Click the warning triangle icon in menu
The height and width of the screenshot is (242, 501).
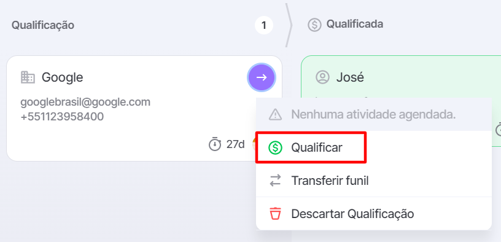(275, 114)
